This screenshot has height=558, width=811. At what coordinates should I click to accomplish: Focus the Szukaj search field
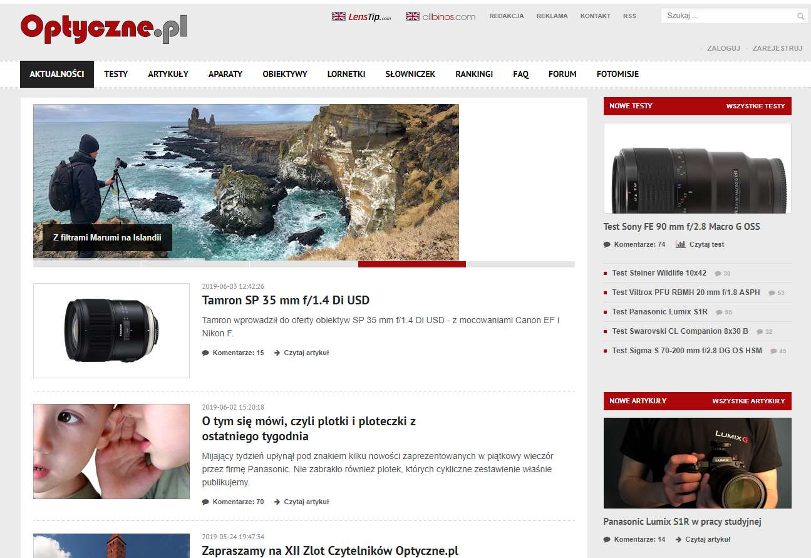point(728,16)
